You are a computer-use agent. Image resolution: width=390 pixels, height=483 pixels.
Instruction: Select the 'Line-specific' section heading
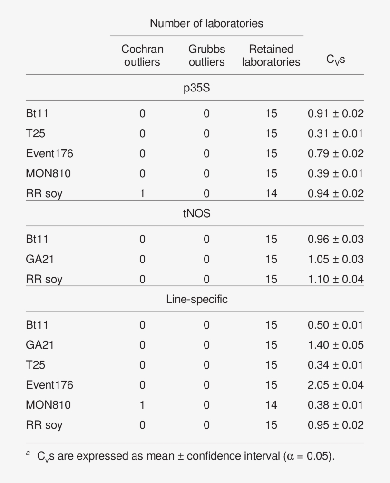196,299
